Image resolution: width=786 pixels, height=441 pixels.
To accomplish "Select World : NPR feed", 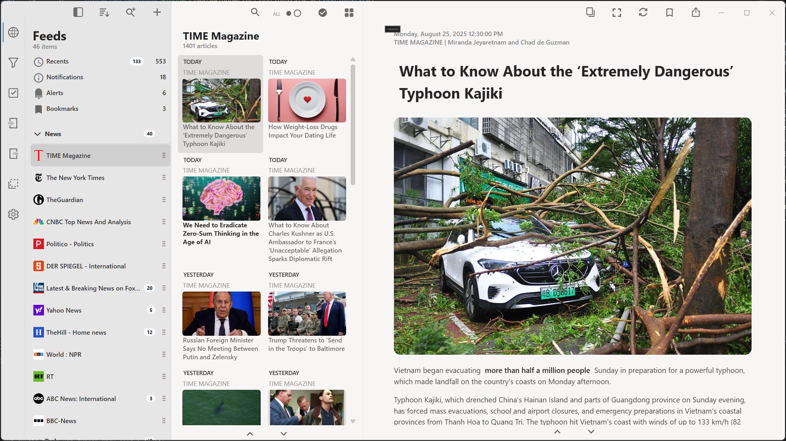I will tap(100, 354).
